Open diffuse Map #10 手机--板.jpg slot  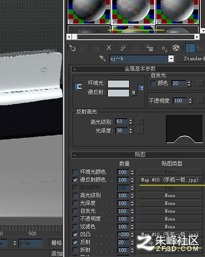tap(170, 180)
